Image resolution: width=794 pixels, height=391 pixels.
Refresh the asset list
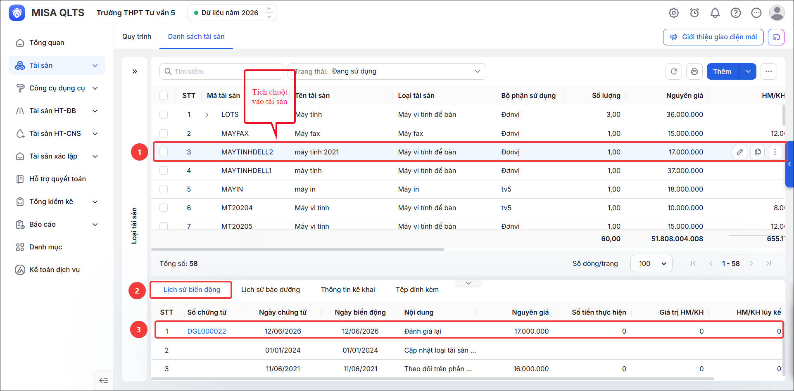click(x=674, y=71)
